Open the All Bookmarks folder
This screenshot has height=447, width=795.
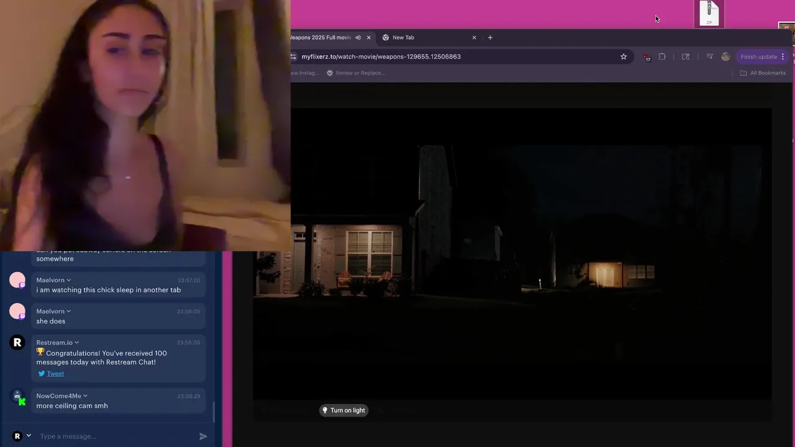tap(763, 73)
